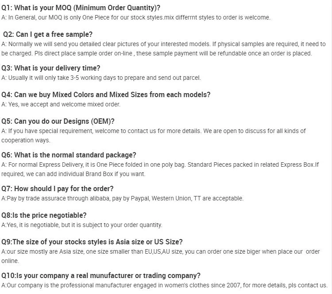Click the 3-5 working days answer text

[x=101, y=78]
